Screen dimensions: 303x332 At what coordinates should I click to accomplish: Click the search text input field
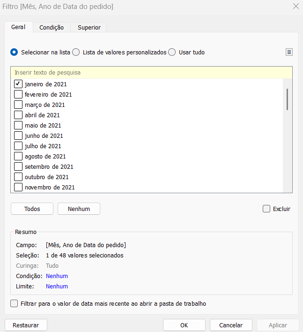click(151, 73)
